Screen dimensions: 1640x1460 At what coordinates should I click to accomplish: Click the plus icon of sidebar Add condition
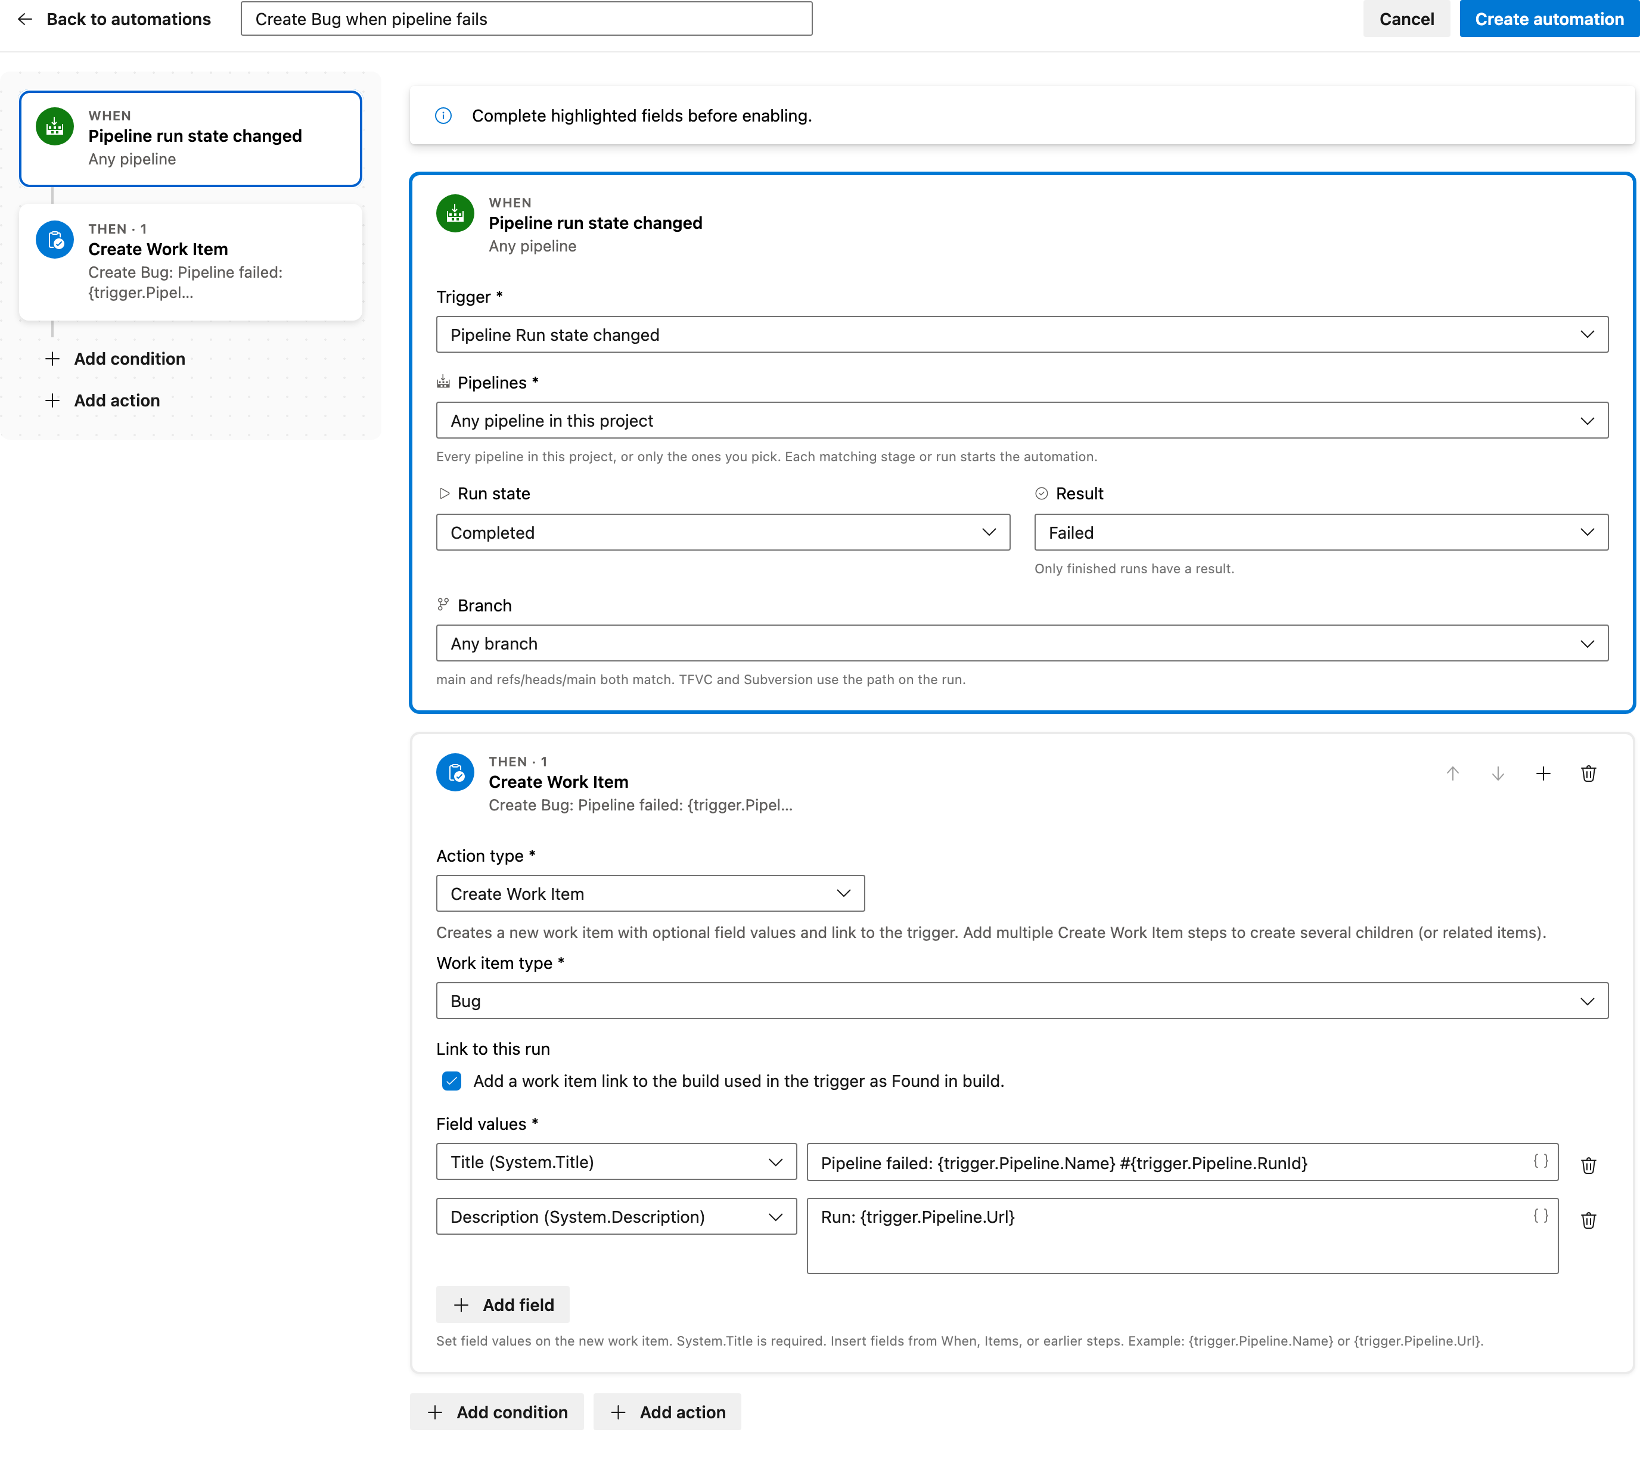[x=52, y=359]
